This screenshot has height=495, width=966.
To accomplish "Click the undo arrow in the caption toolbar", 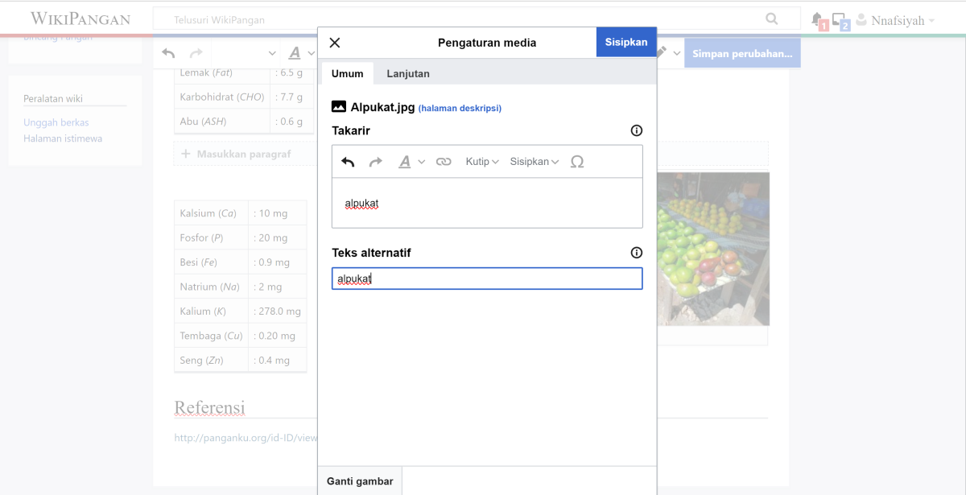I will coord(347,161).
